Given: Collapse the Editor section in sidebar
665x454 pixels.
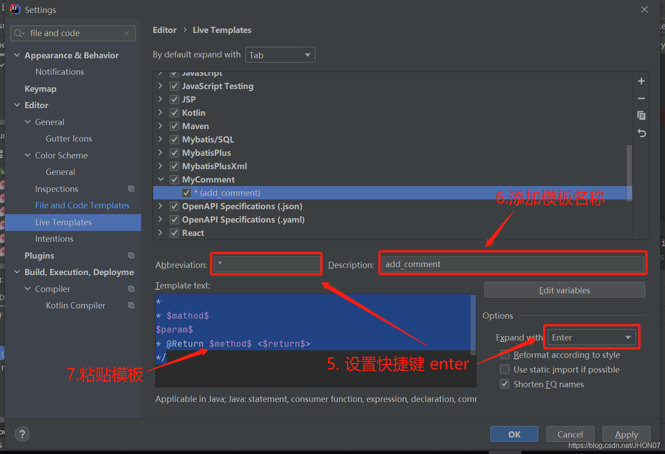Looking at the screenshot, I should tap(17, 105).
